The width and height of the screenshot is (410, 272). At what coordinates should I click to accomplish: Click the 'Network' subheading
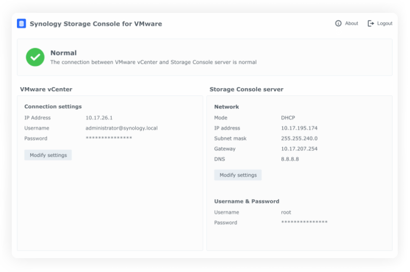227,107
